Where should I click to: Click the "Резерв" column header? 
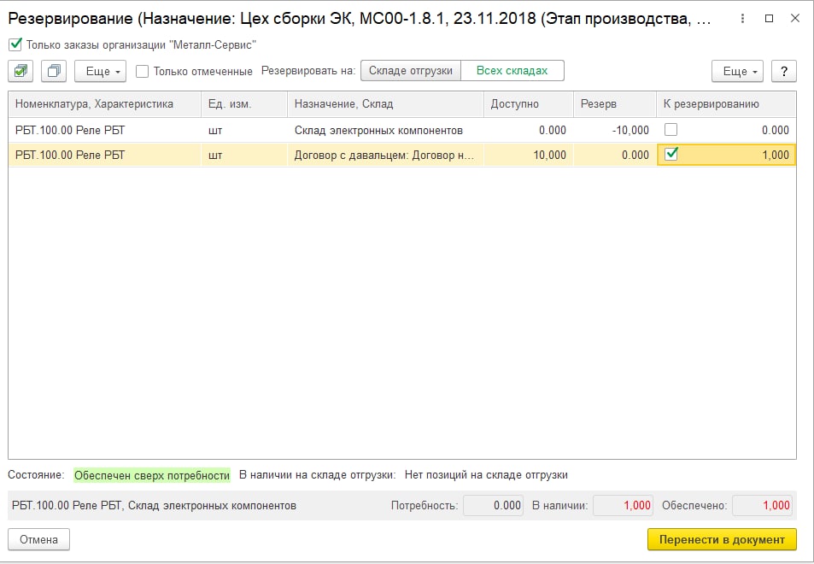point(615,104)
